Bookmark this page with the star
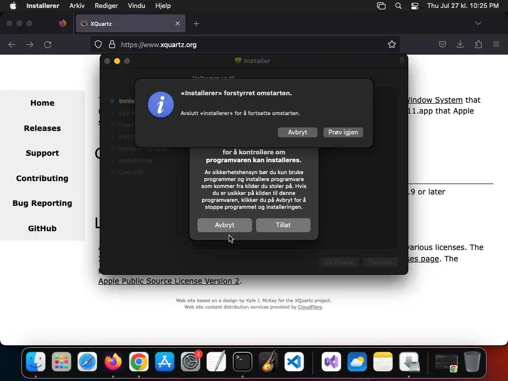The height and width of the screenshot is (381, 508). click(x=392, y=44)
